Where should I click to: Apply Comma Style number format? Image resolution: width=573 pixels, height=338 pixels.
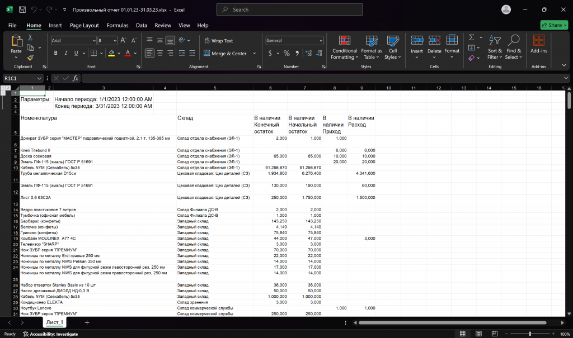coord(297,53)
